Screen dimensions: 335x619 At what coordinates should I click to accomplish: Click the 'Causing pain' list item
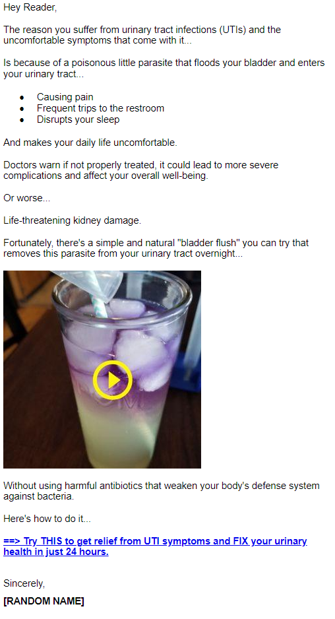(65, 97)
